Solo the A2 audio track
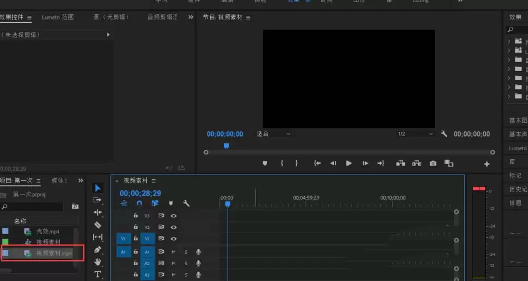The image size is (528, 281). (x=186, y=263)
